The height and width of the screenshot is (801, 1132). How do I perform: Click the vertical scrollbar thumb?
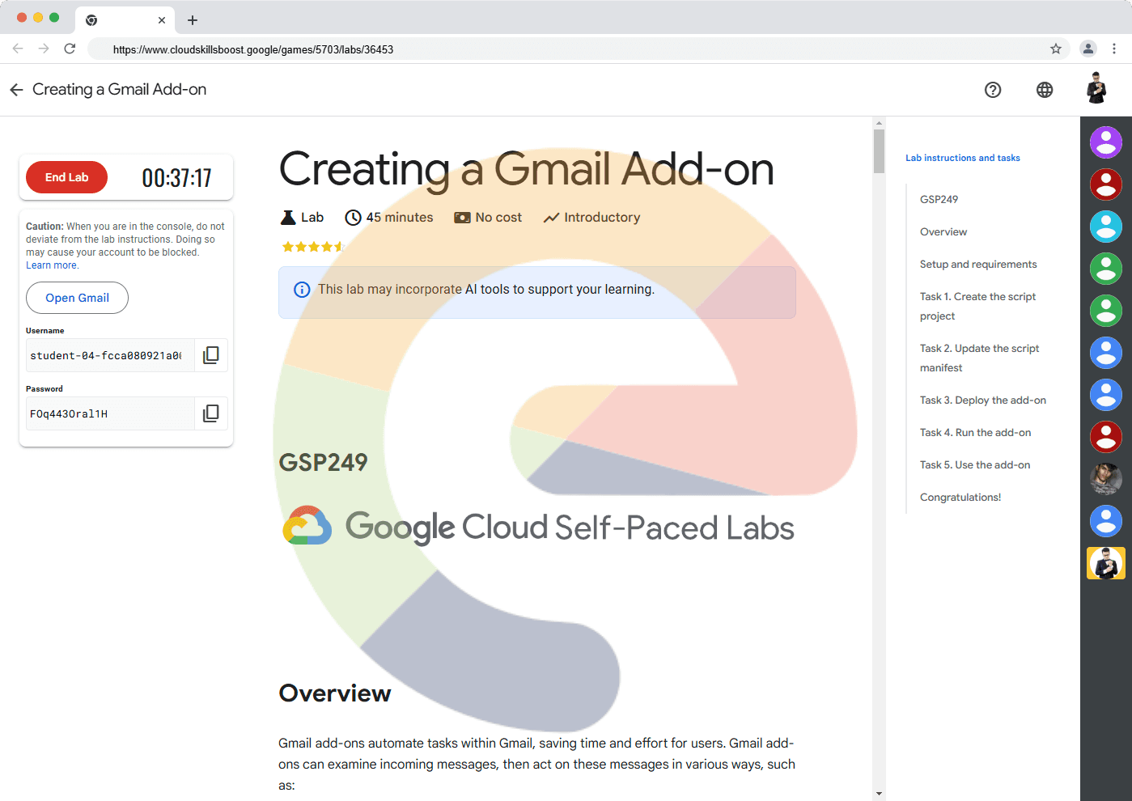pyautogui.click(x=879, y=151)
